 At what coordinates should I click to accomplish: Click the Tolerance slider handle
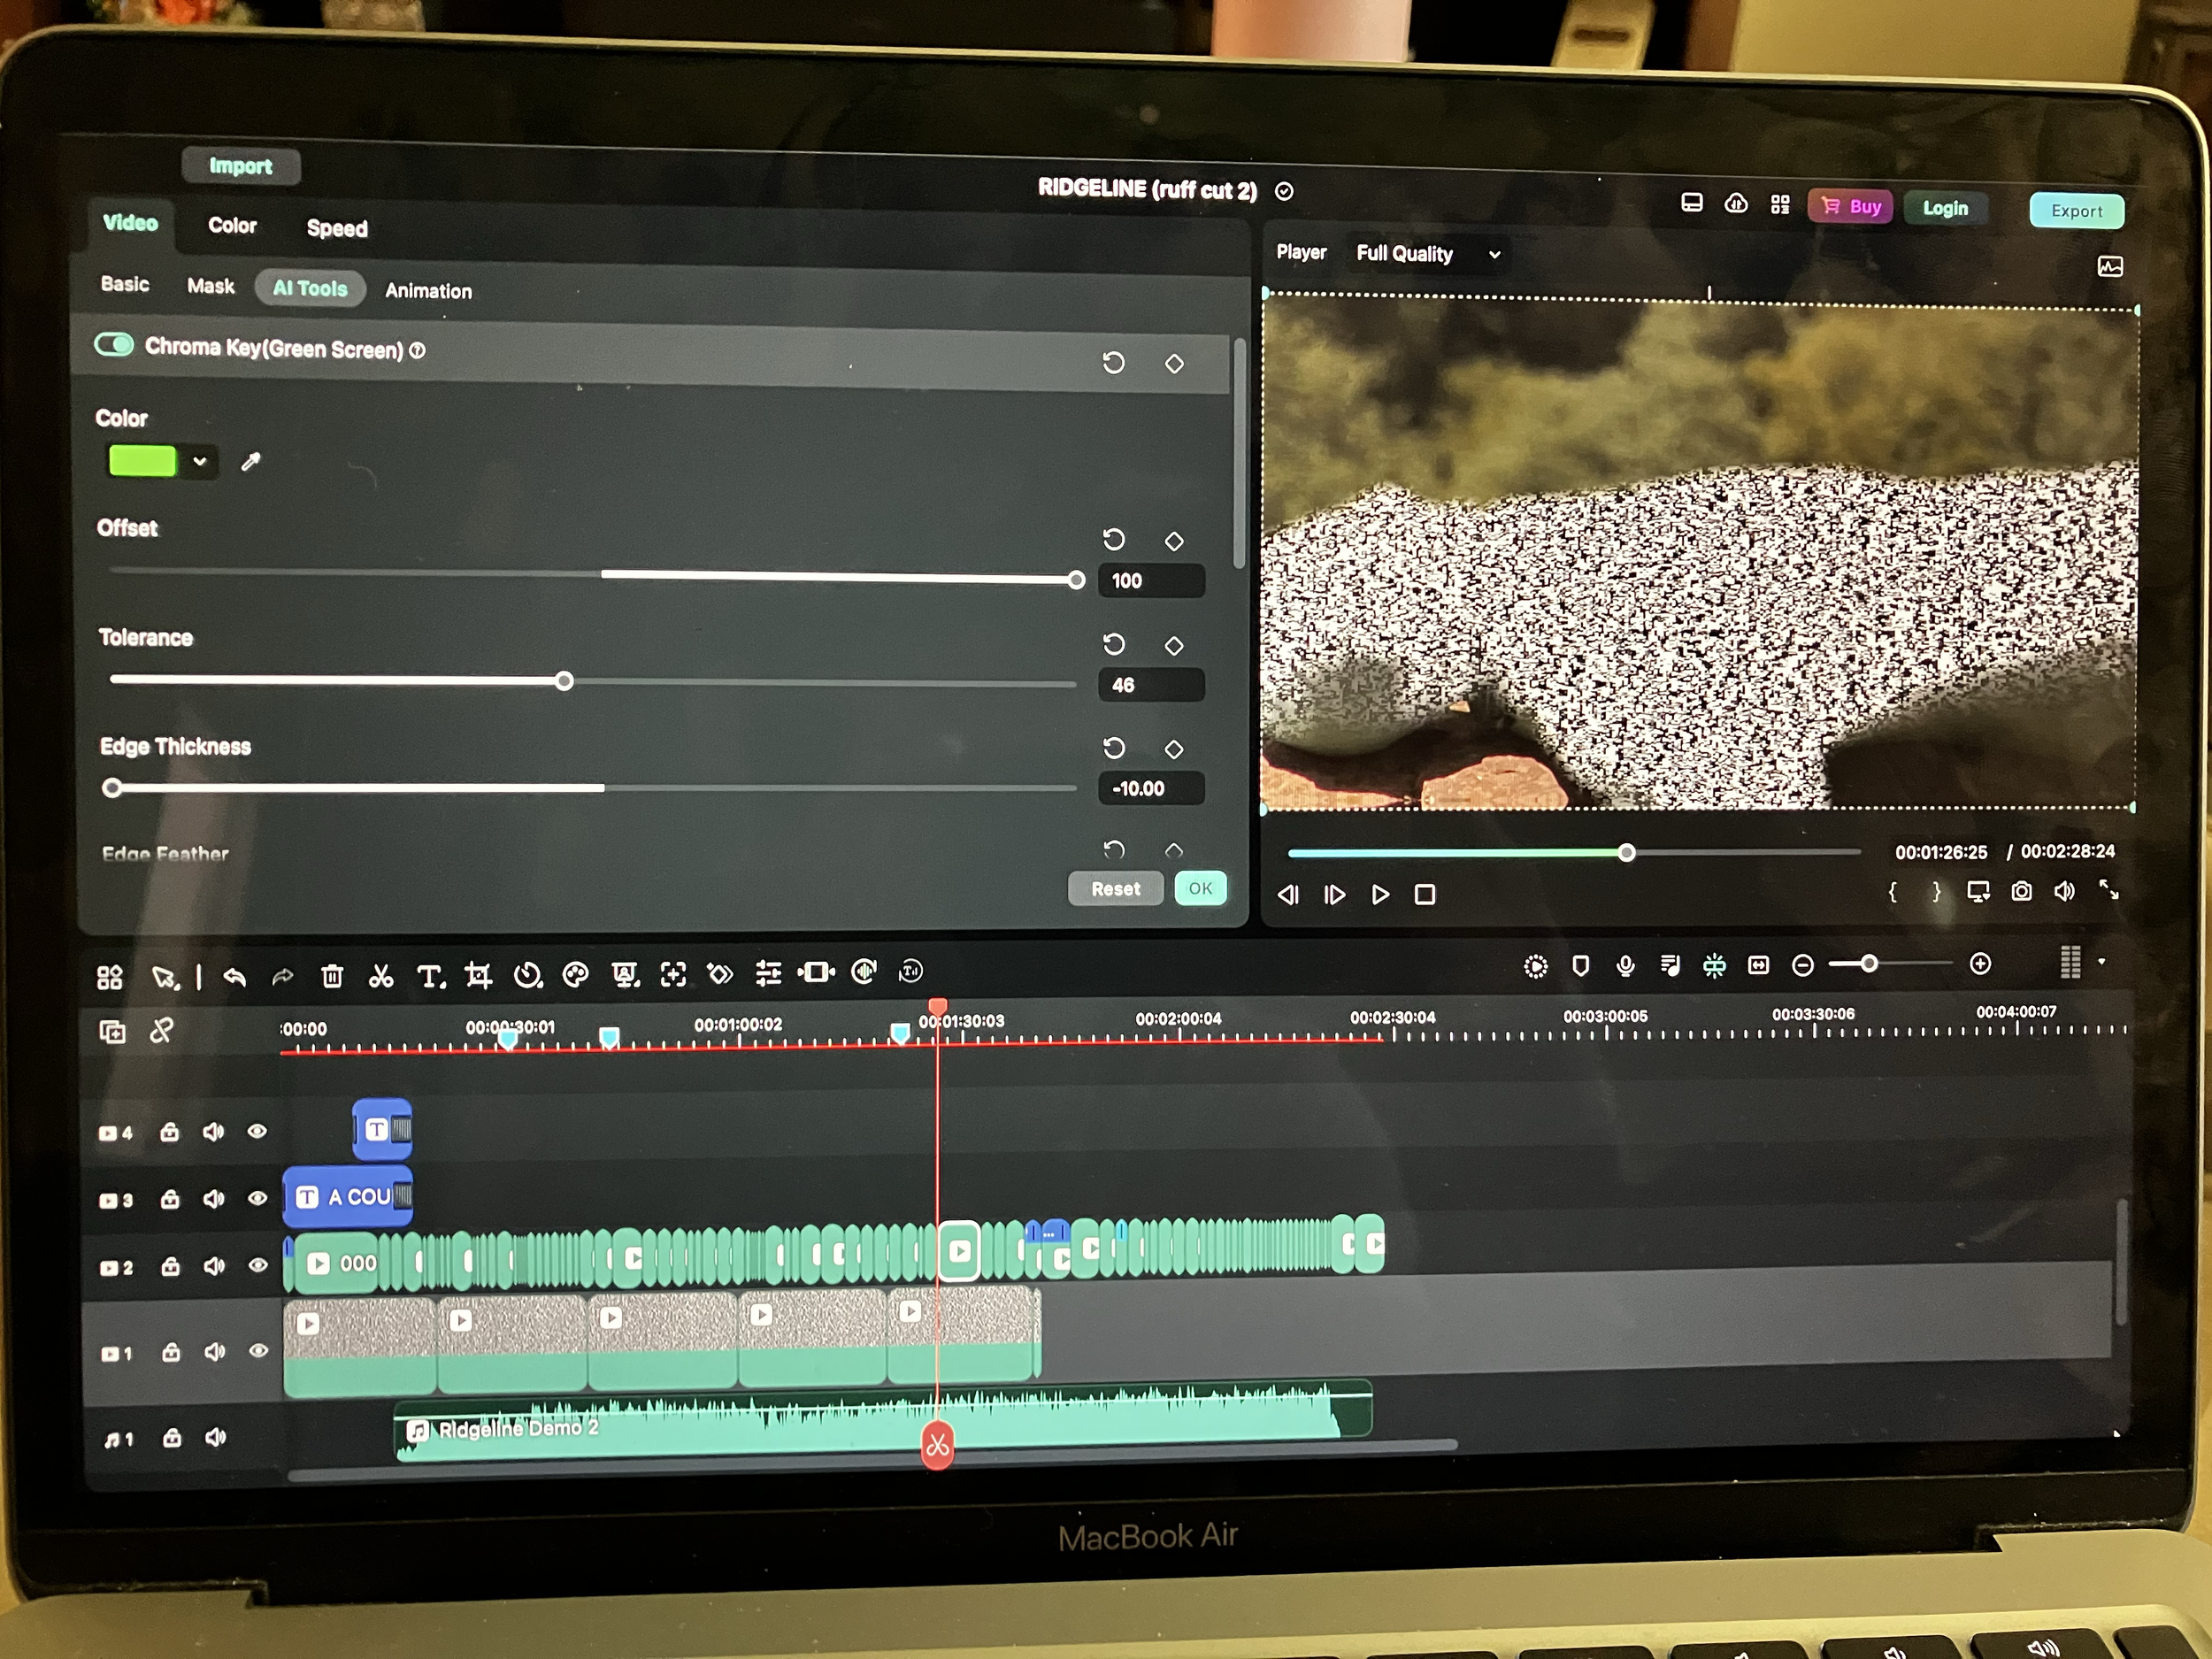(565, 682)
